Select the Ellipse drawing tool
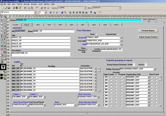This screenshot has width=166, height=116. coord(2,27)
